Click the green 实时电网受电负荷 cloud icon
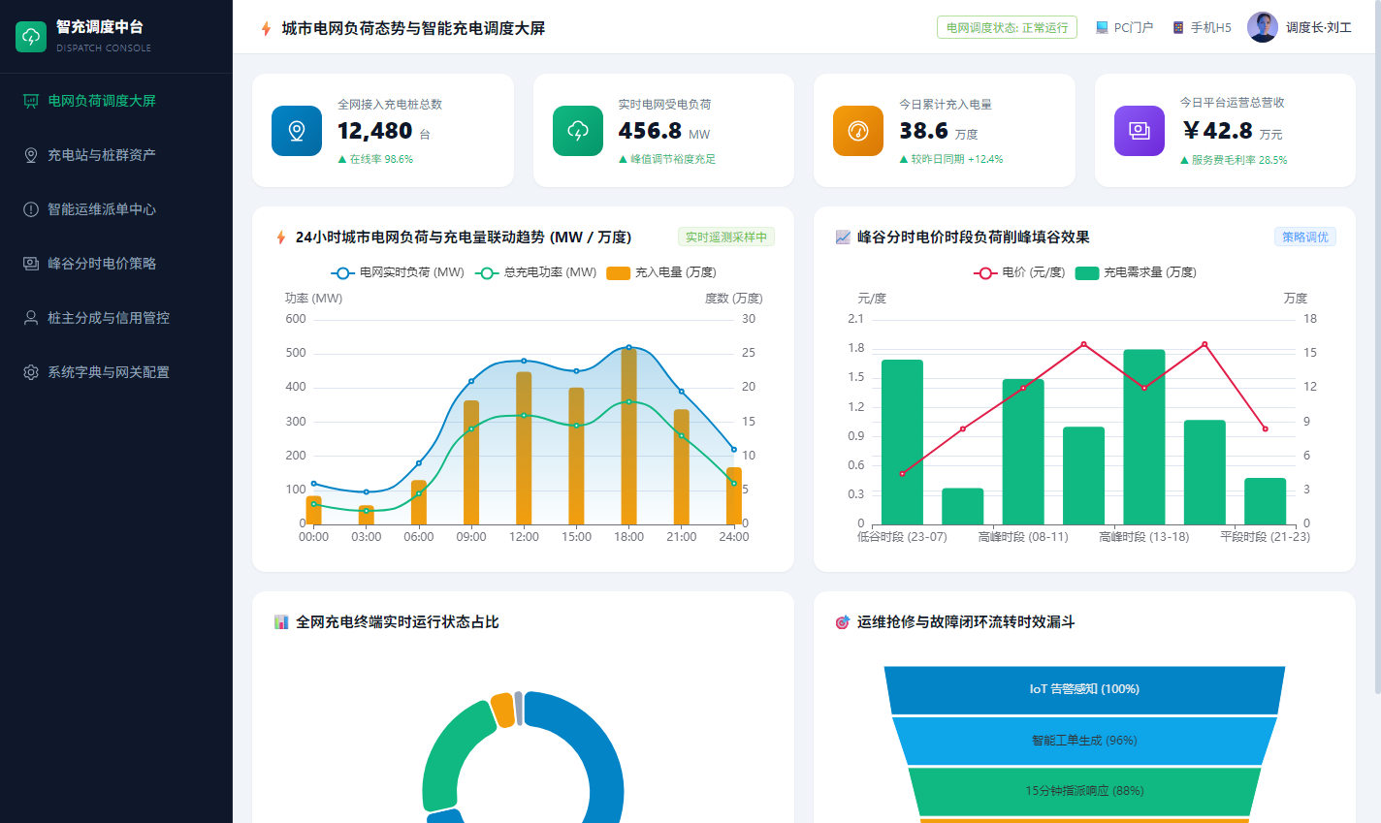Viewport: 1381px width, 823px height. tap(578, 131)
